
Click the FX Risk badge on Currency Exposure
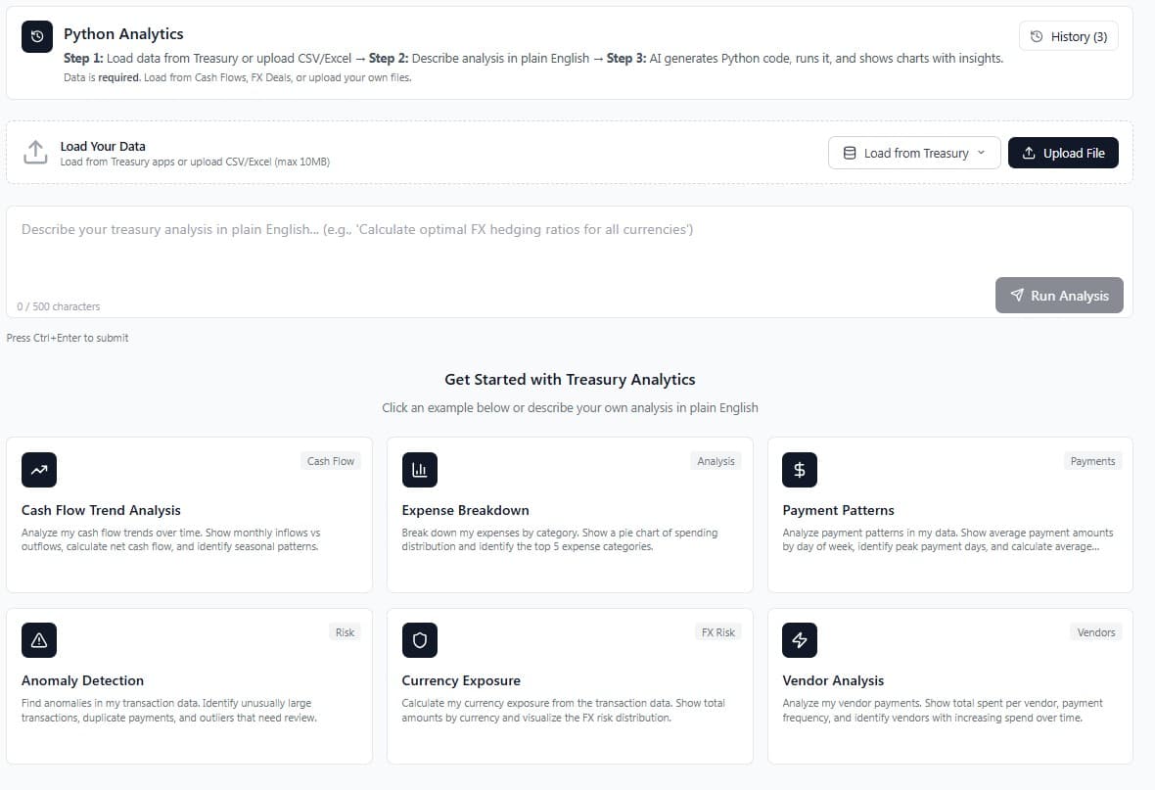717,631
